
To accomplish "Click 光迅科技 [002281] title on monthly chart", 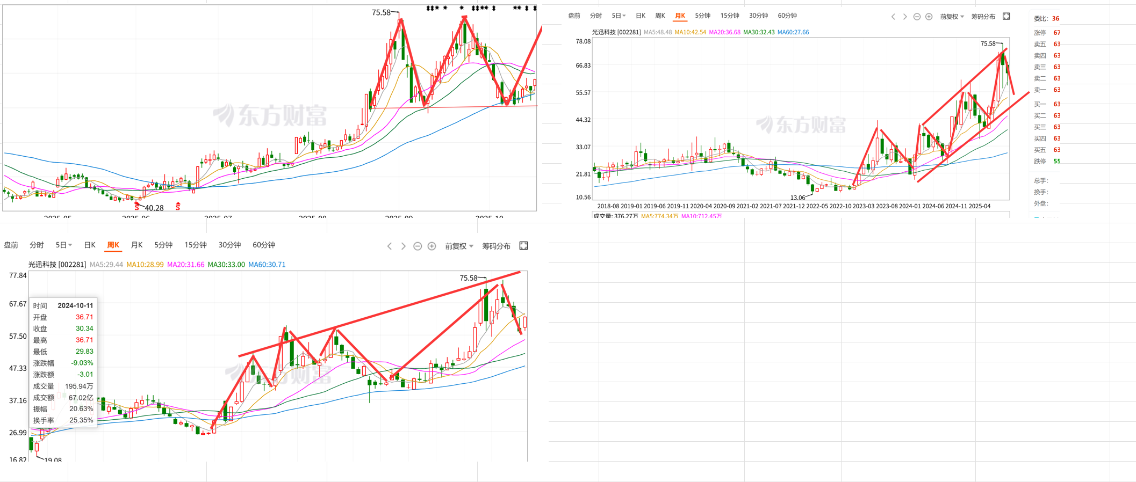I will pyautogui.click(x=616, y=32).
